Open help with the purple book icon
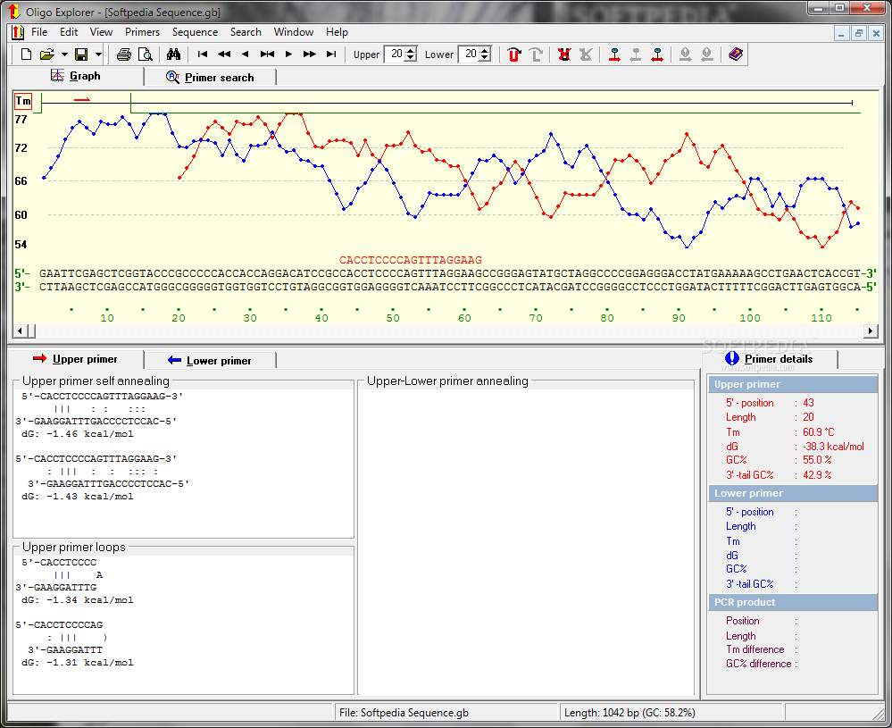The height and width of the screenshot is (728, 892). [736, 54]
